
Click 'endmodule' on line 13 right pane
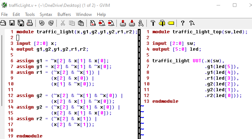[x=165, y=101]
